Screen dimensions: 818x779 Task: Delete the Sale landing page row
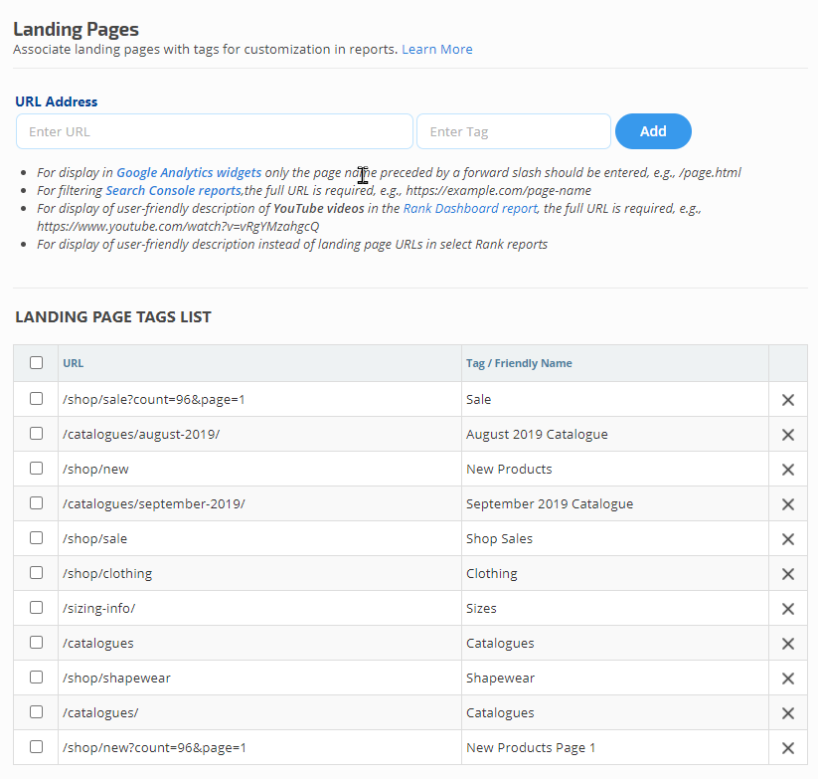click(x=787, y=400)
